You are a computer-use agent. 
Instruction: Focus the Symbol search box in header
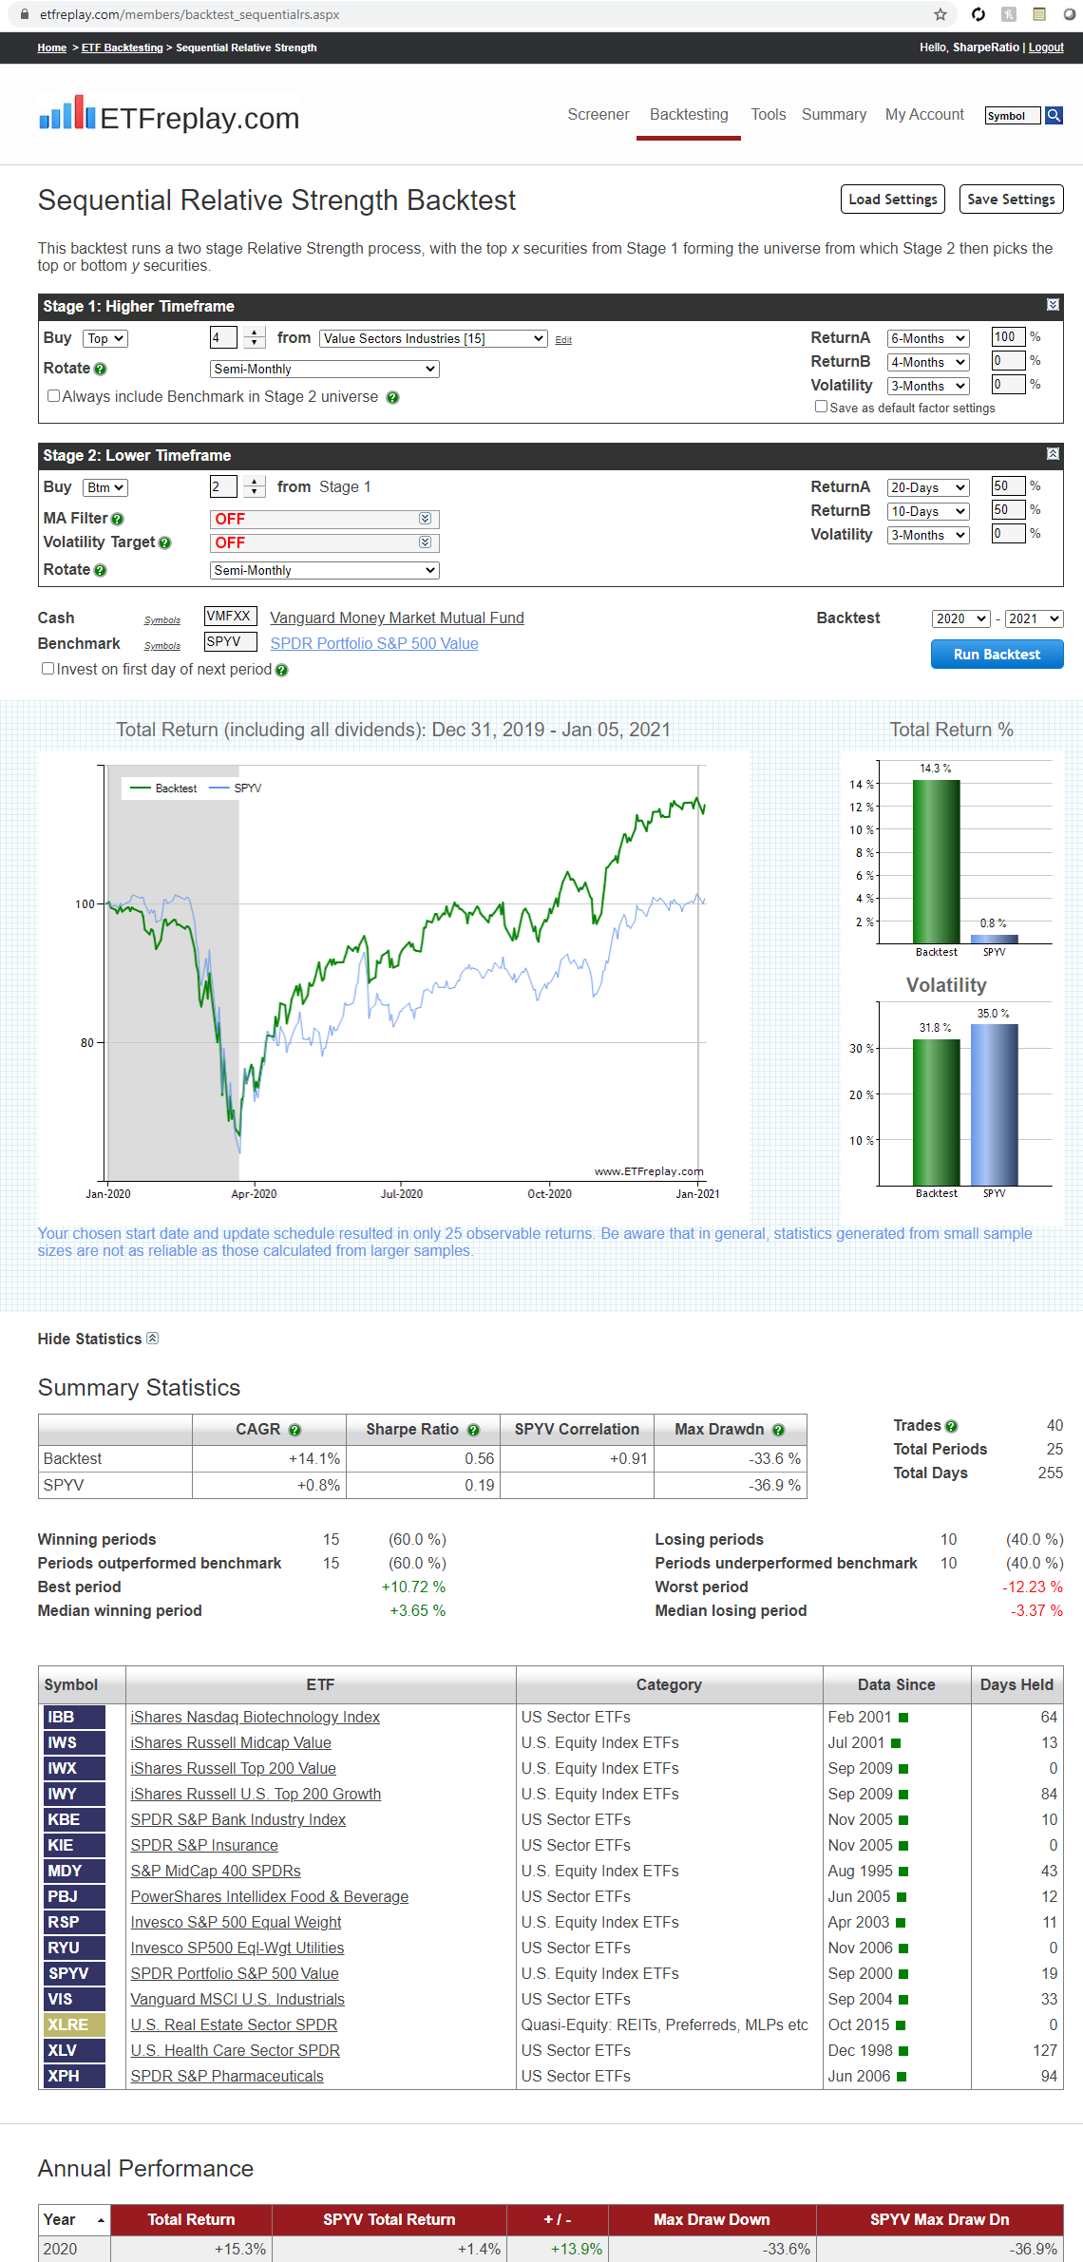point(1013,116)
